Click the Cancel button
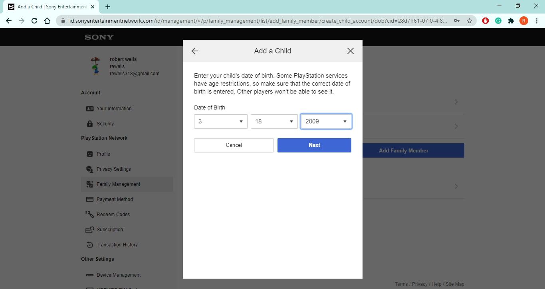The height and width of the screenshot is (289, 545). pos(234,145)
